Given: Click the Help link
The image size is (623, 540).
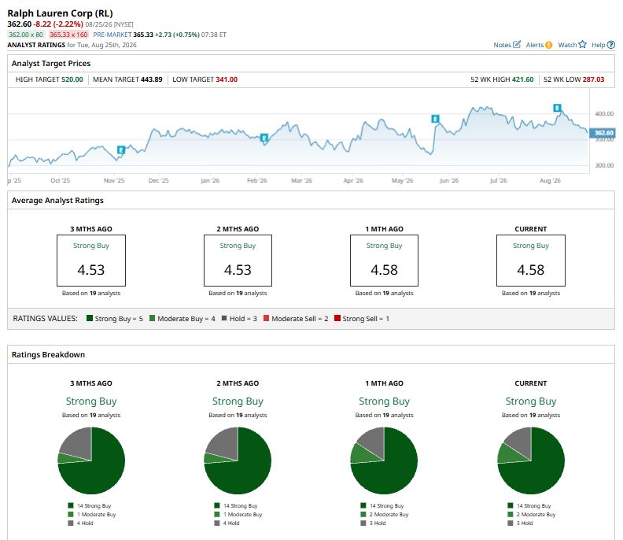Looking at the screenshot, I should click(x=598, y=45).
